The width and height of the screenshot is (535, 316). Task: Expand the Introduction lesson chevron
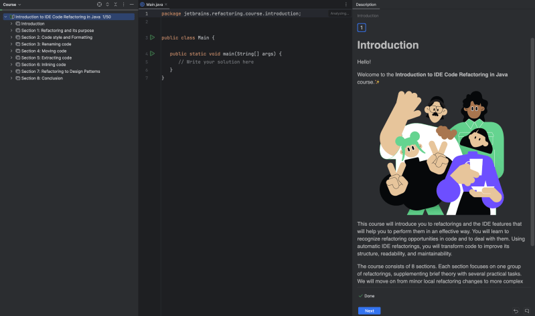[x=11, y=23]
